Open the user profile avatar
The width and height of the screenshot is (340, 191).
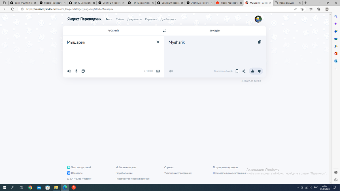[258, 19]
